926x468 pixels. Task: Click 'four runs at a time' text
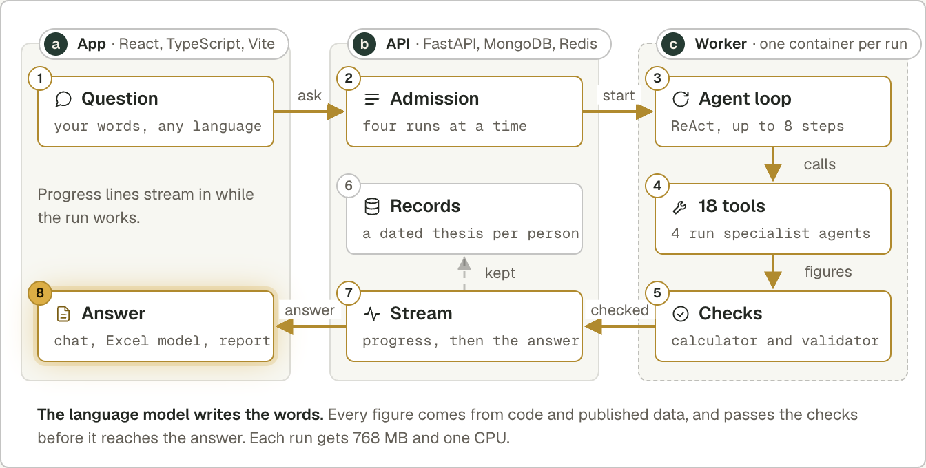click(444, 127)
